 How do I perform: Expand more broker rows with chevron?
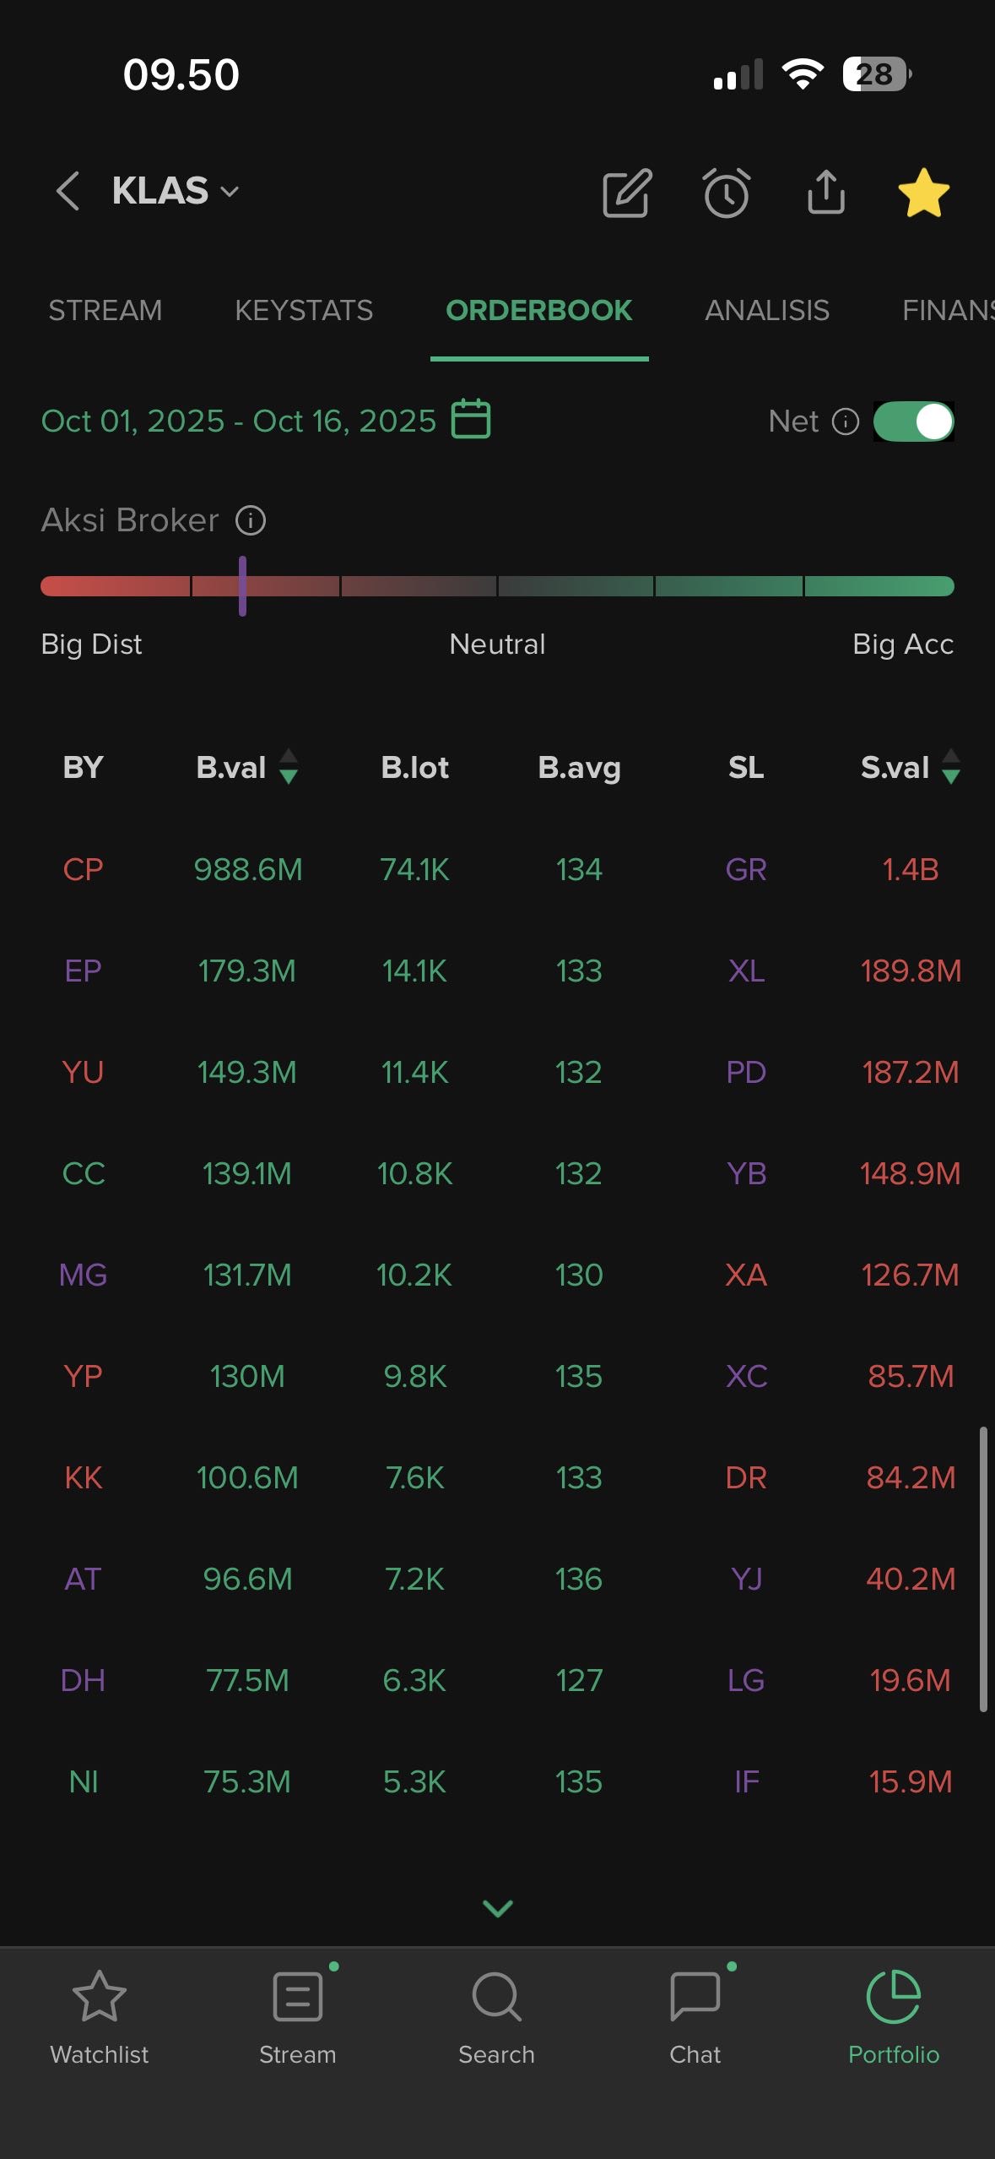[x=497, y=1908]
